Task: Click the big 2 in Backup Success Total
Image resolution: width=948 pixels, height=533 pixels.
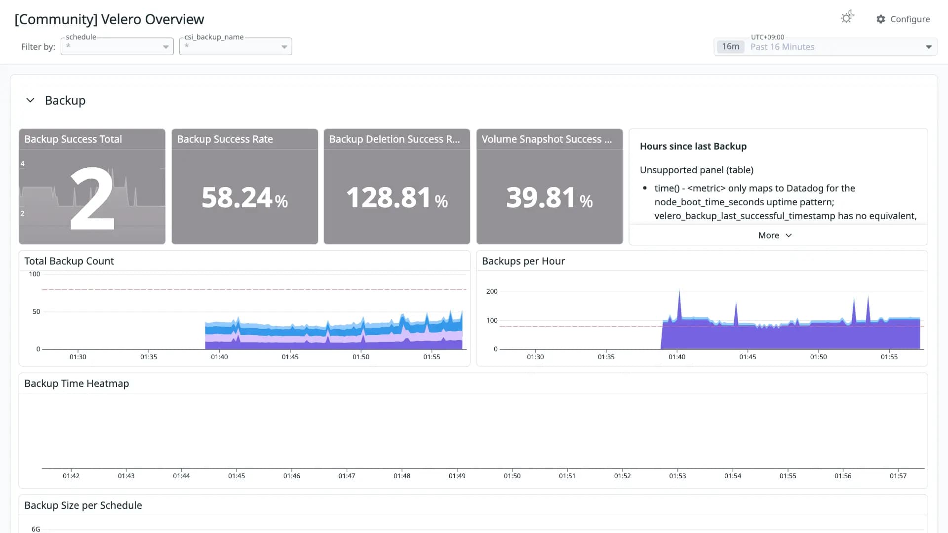Action: [x=92, y=198]
